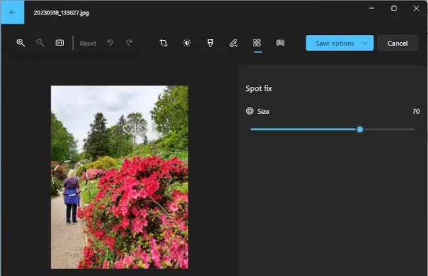
Task: Close the Photos window
Action: [x=416, y=8]
